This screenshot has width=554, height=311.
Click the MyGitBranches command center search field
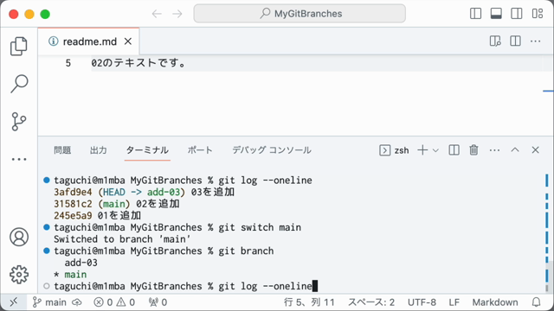click(x=300, y=14)
